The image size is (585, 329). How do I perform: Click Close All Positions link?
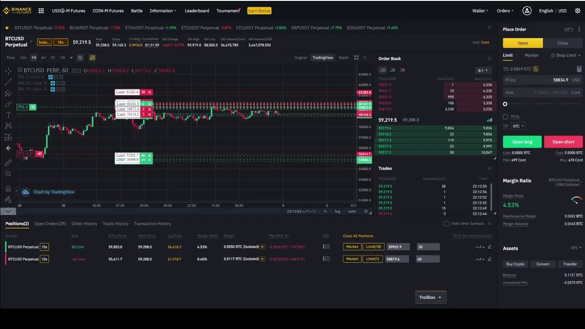point(358,236)
